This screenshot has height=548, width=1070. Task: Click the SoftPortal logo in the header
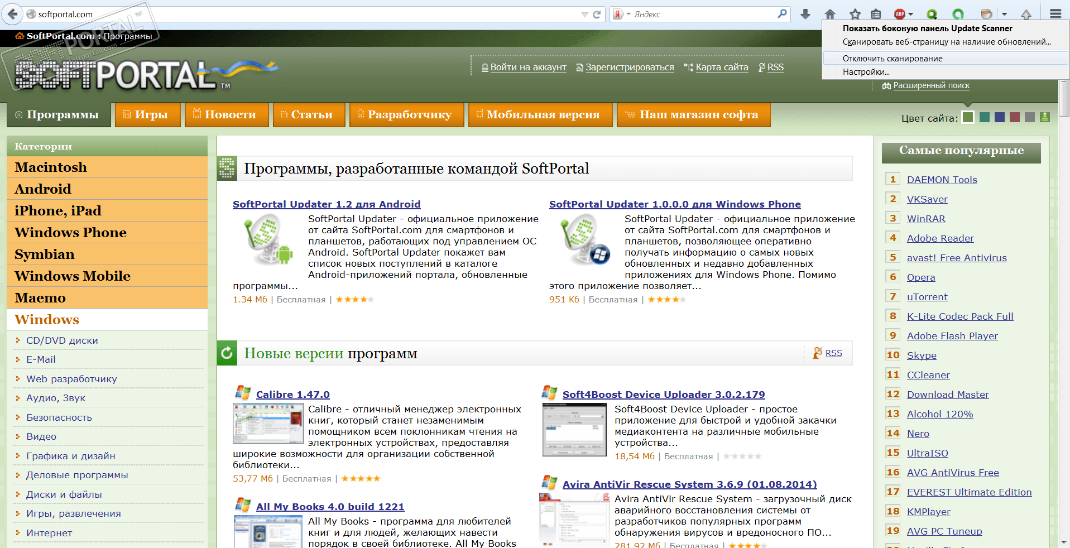tap(146, 74)
